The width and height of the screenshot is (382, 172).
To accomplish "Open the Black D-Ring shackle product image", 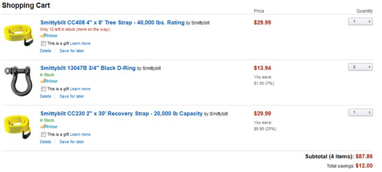I will point(17,81).
